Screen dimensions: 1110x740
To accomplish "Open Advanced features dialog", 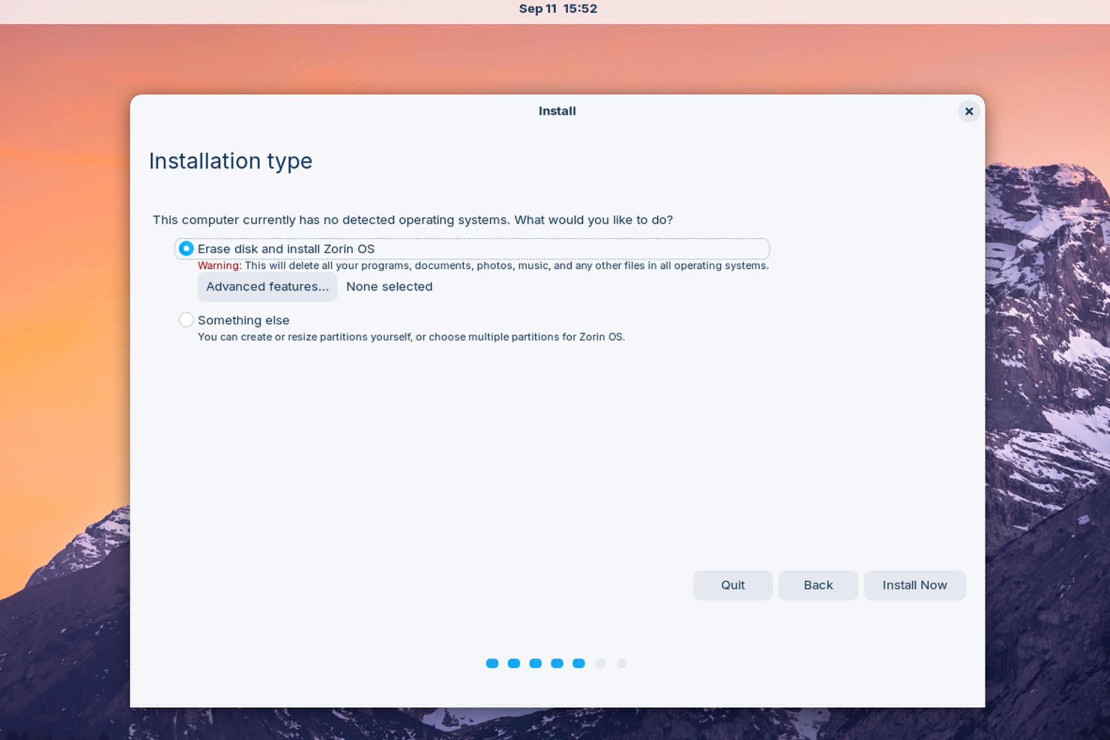I will point(265,286).
